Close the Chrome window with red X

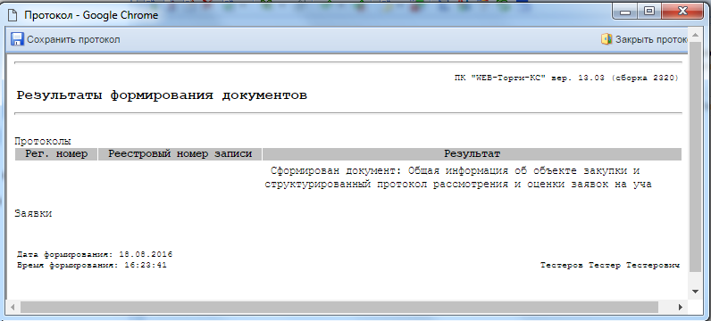(683, 12)
